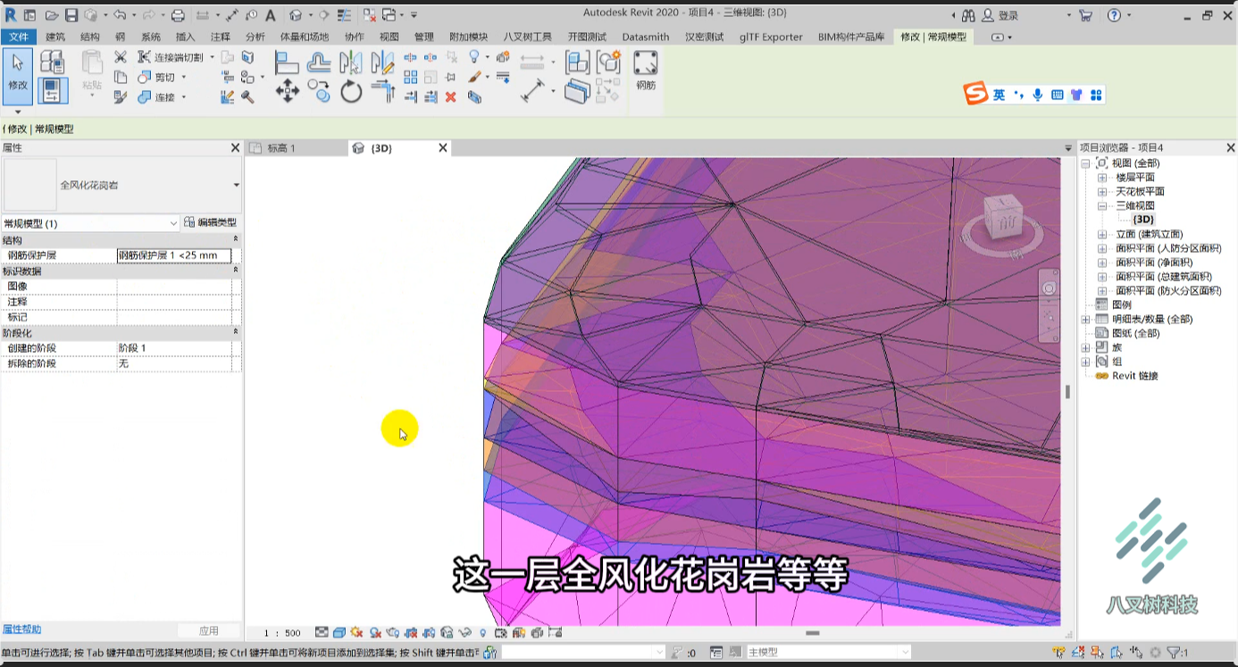Click the Offset tool icon

(319, 63)
